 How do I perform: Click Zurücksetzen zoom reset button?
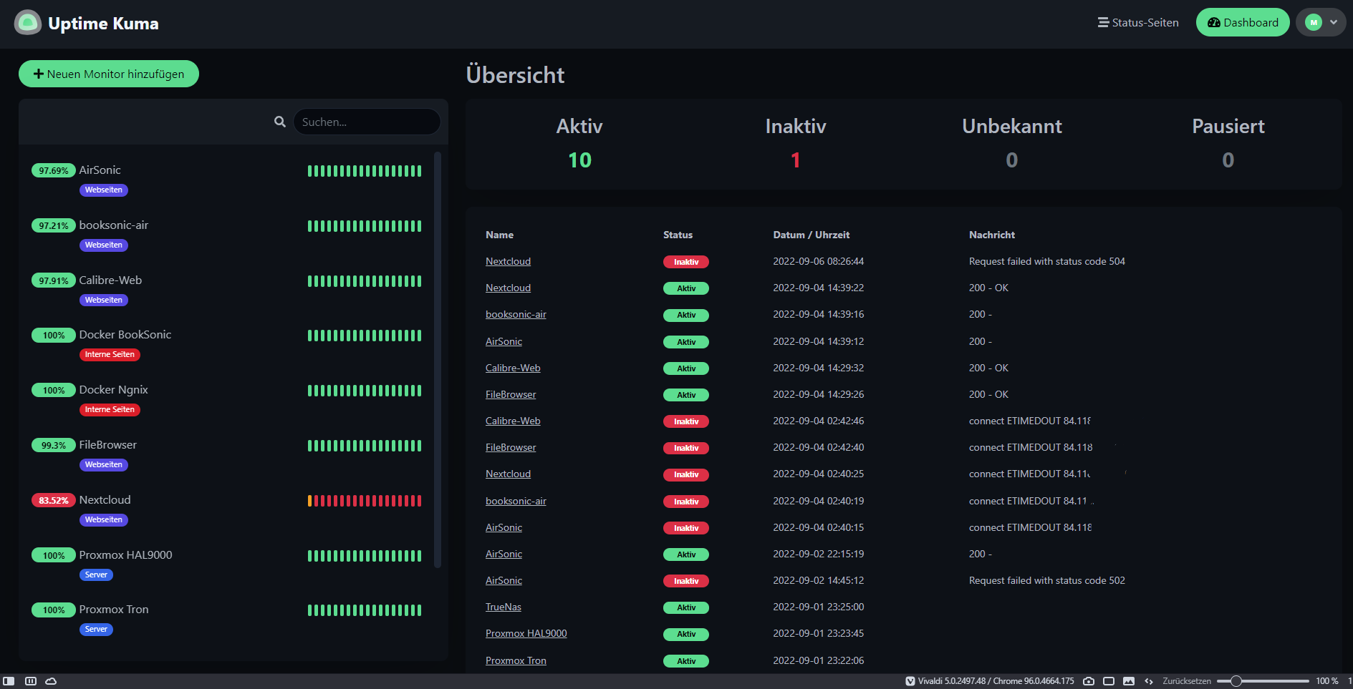click(1186, 681)
